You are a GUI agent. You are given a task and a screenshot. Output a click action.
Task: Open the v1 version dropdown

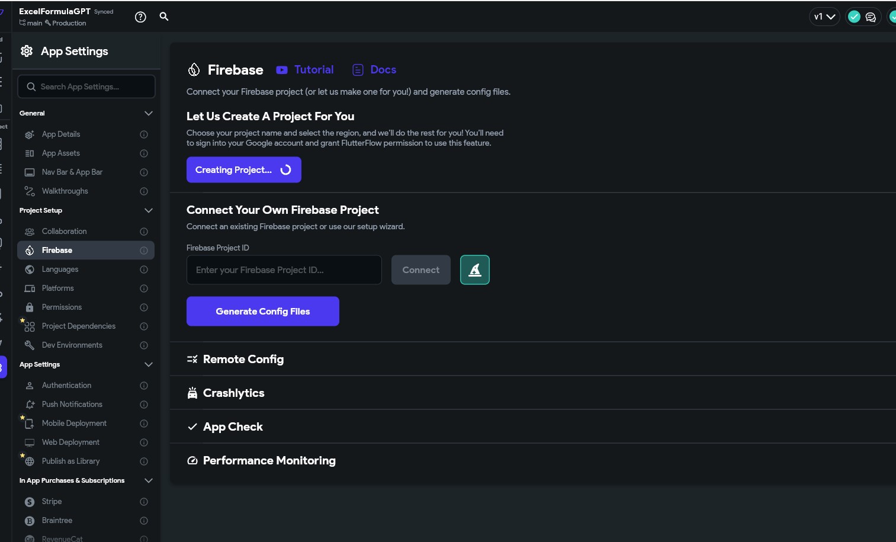[x=824, y=17]
